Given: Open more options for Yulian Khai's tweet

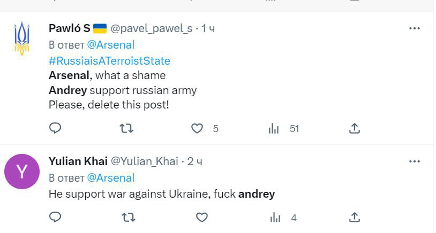Looking at the screenshot, I should 414,161.
